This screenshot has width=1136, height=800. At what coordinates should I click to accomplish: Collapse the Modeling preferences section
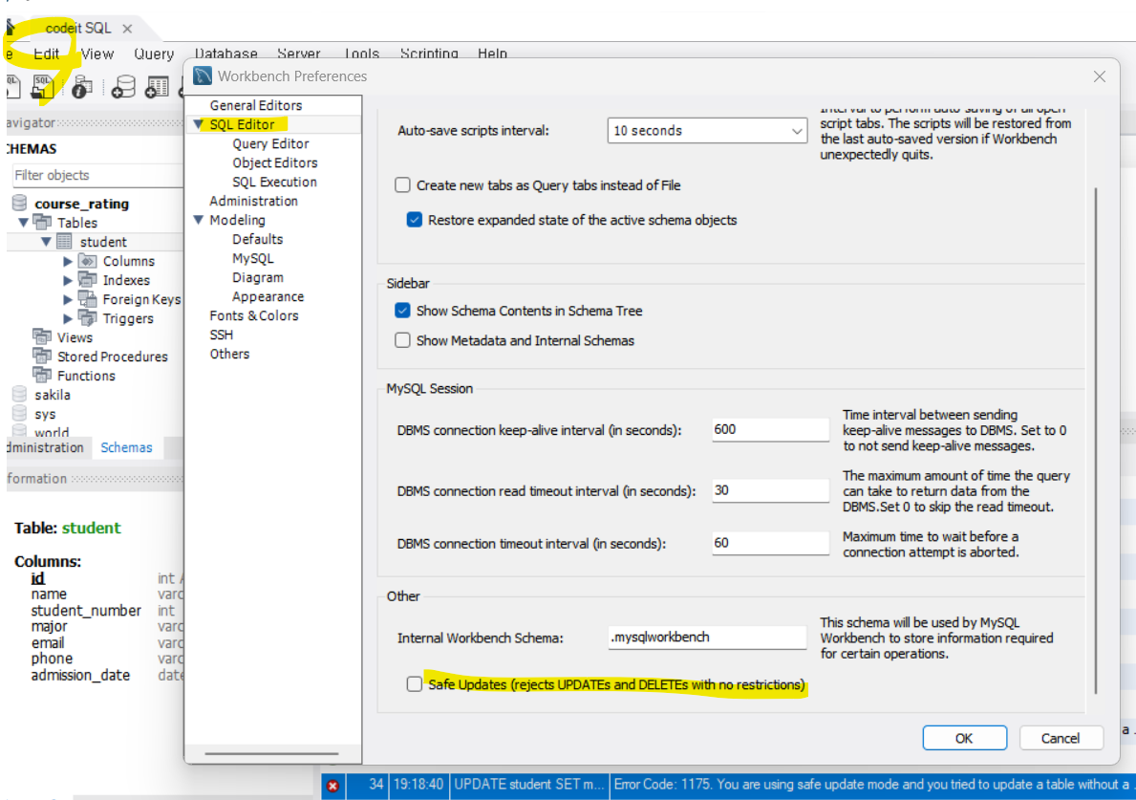(198, 220)
